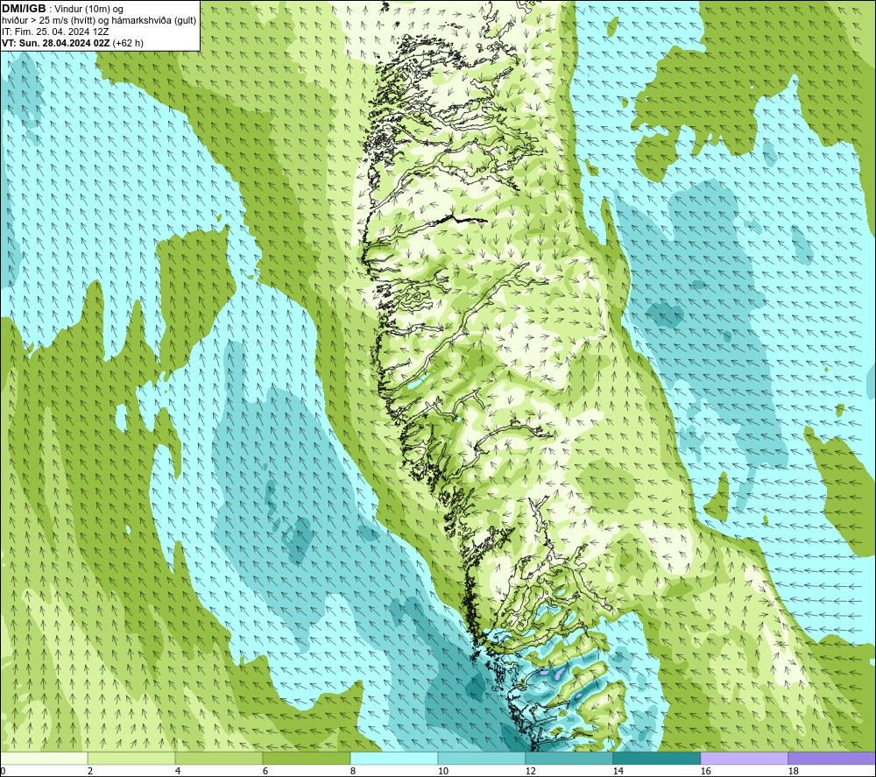Image resolution: width=876 pixels, height=777 pixels.
Task: Click the 12–14 m/s teal swatch
Action: pyautogui.click(x=569, y=758)
